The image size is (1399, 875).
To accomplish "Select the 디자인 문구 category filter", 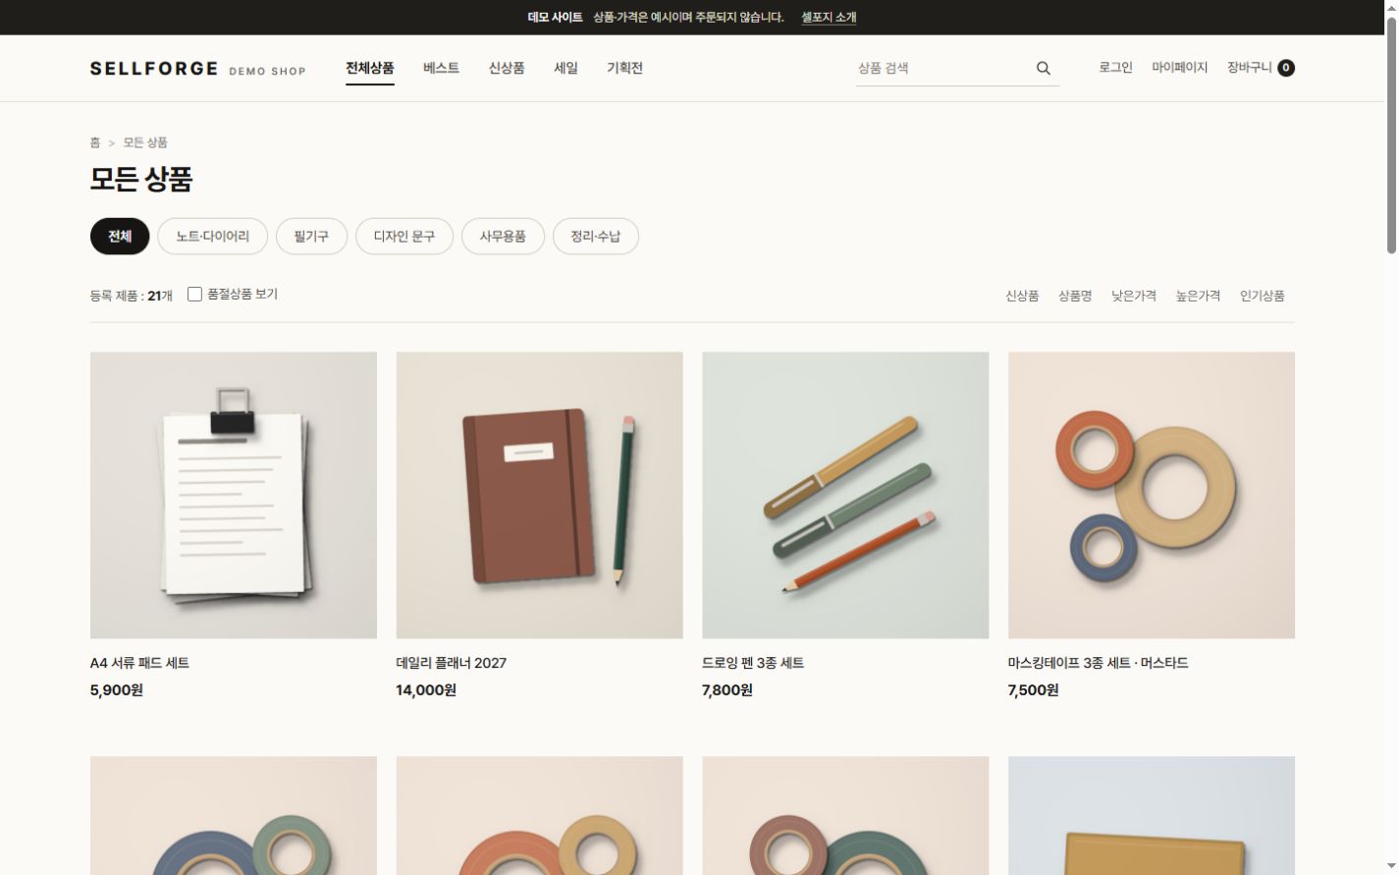I will [x=404, y=236].
